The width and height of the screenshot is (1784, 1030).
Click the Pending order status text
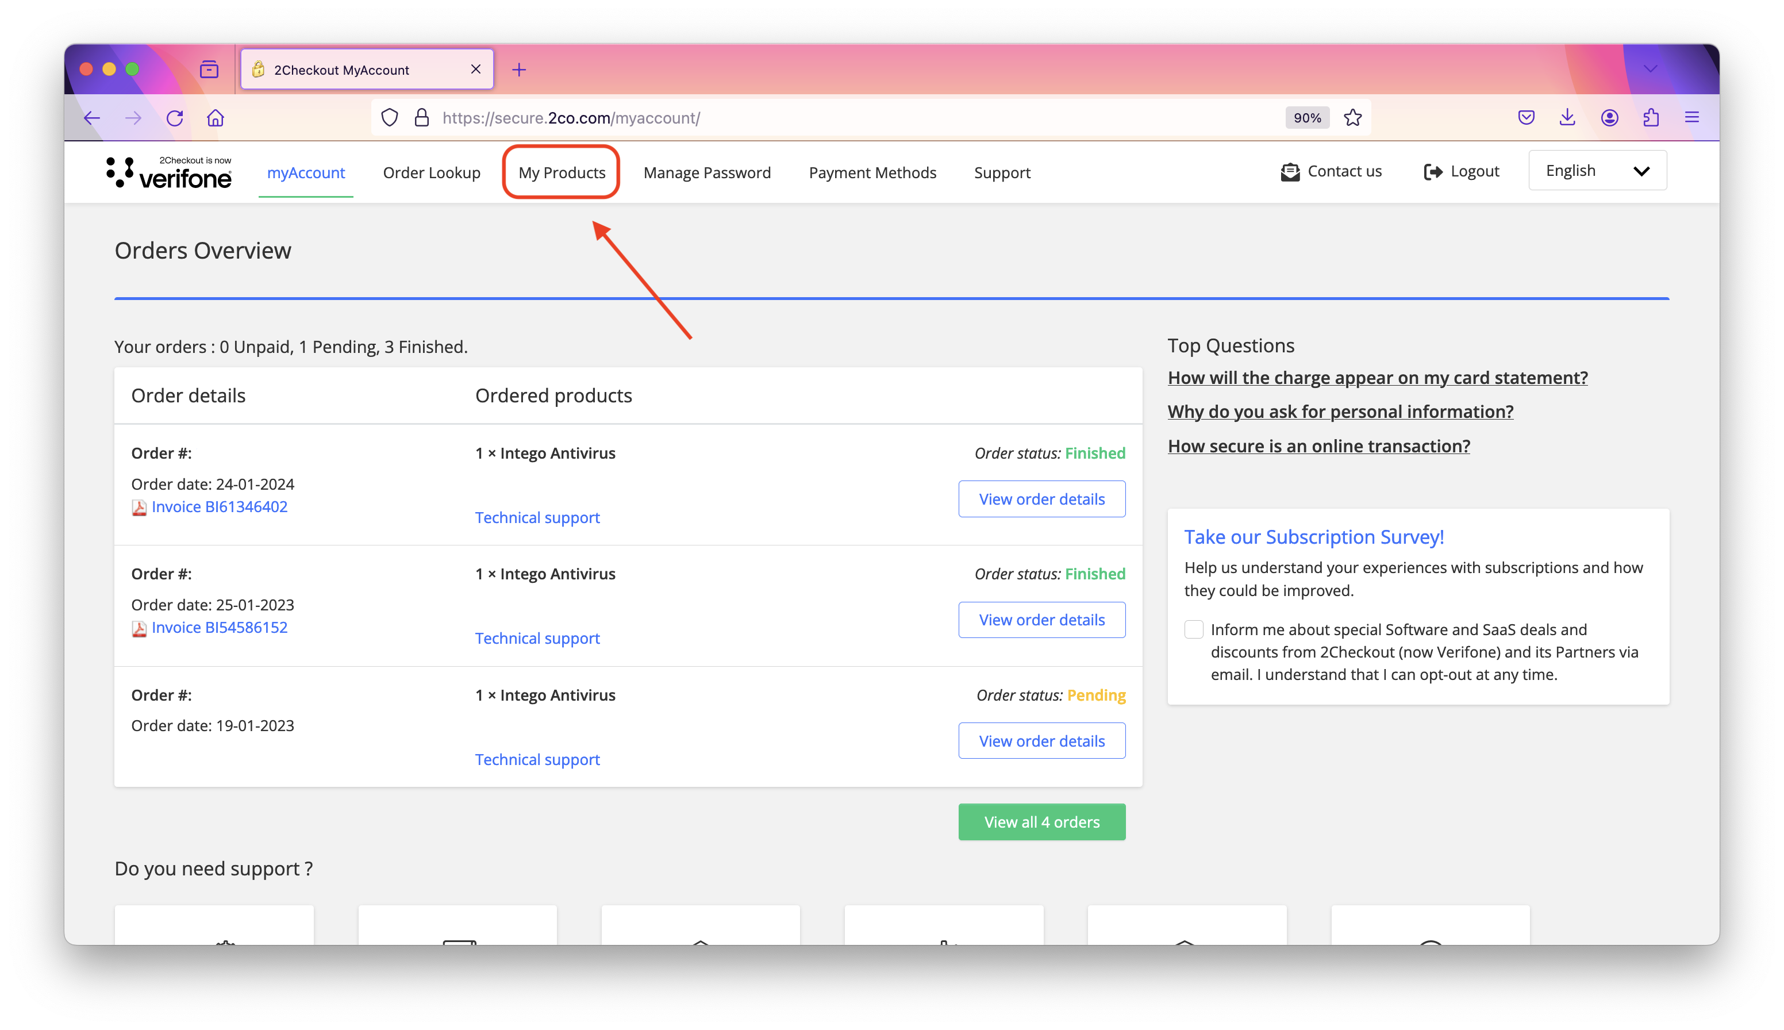click(1095, 695)
